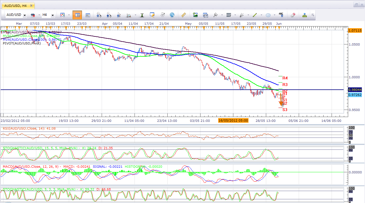This screenshot has width=365, height=203.
Task: Click the RSI(AUD/USD.Close, 14) label
Action: pos(30,128)
